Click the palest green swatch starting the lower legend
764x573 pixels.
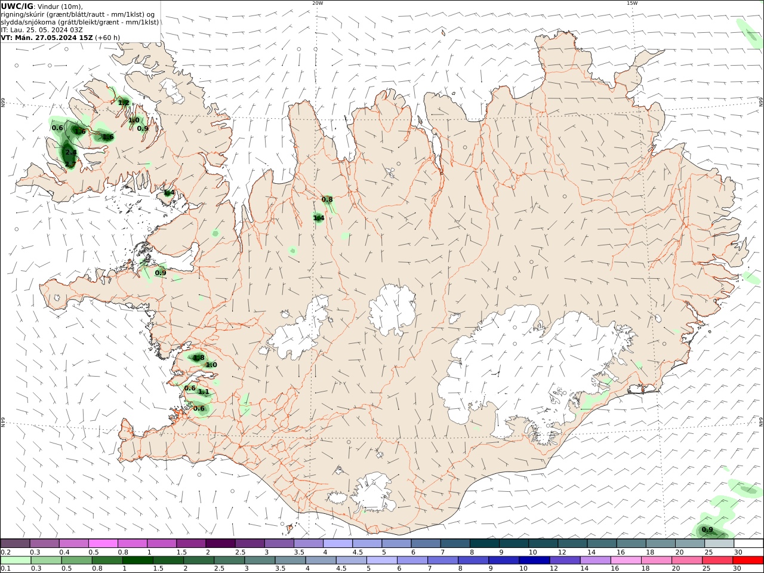[16, 560]
